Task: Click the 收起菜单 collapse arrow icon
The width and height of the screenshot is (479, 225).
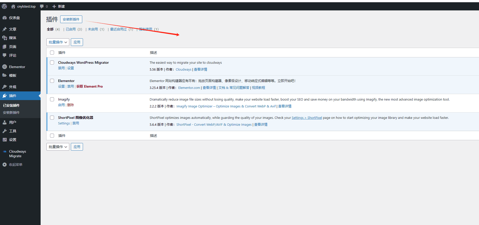Action: (5, 165)
